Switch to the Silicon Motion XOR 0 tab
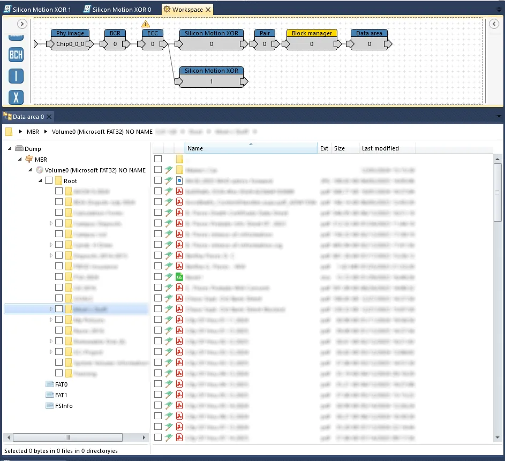This screenshot has width=505, height=461. coord(118,9)
